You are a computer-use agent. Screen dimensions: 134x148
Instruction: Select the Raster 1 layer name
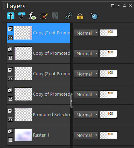pyautogui.click(x=41, y=135)
